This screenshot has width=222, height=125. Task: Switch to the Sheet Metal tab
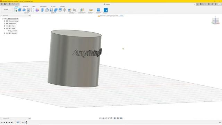click(x=43, y=7)
